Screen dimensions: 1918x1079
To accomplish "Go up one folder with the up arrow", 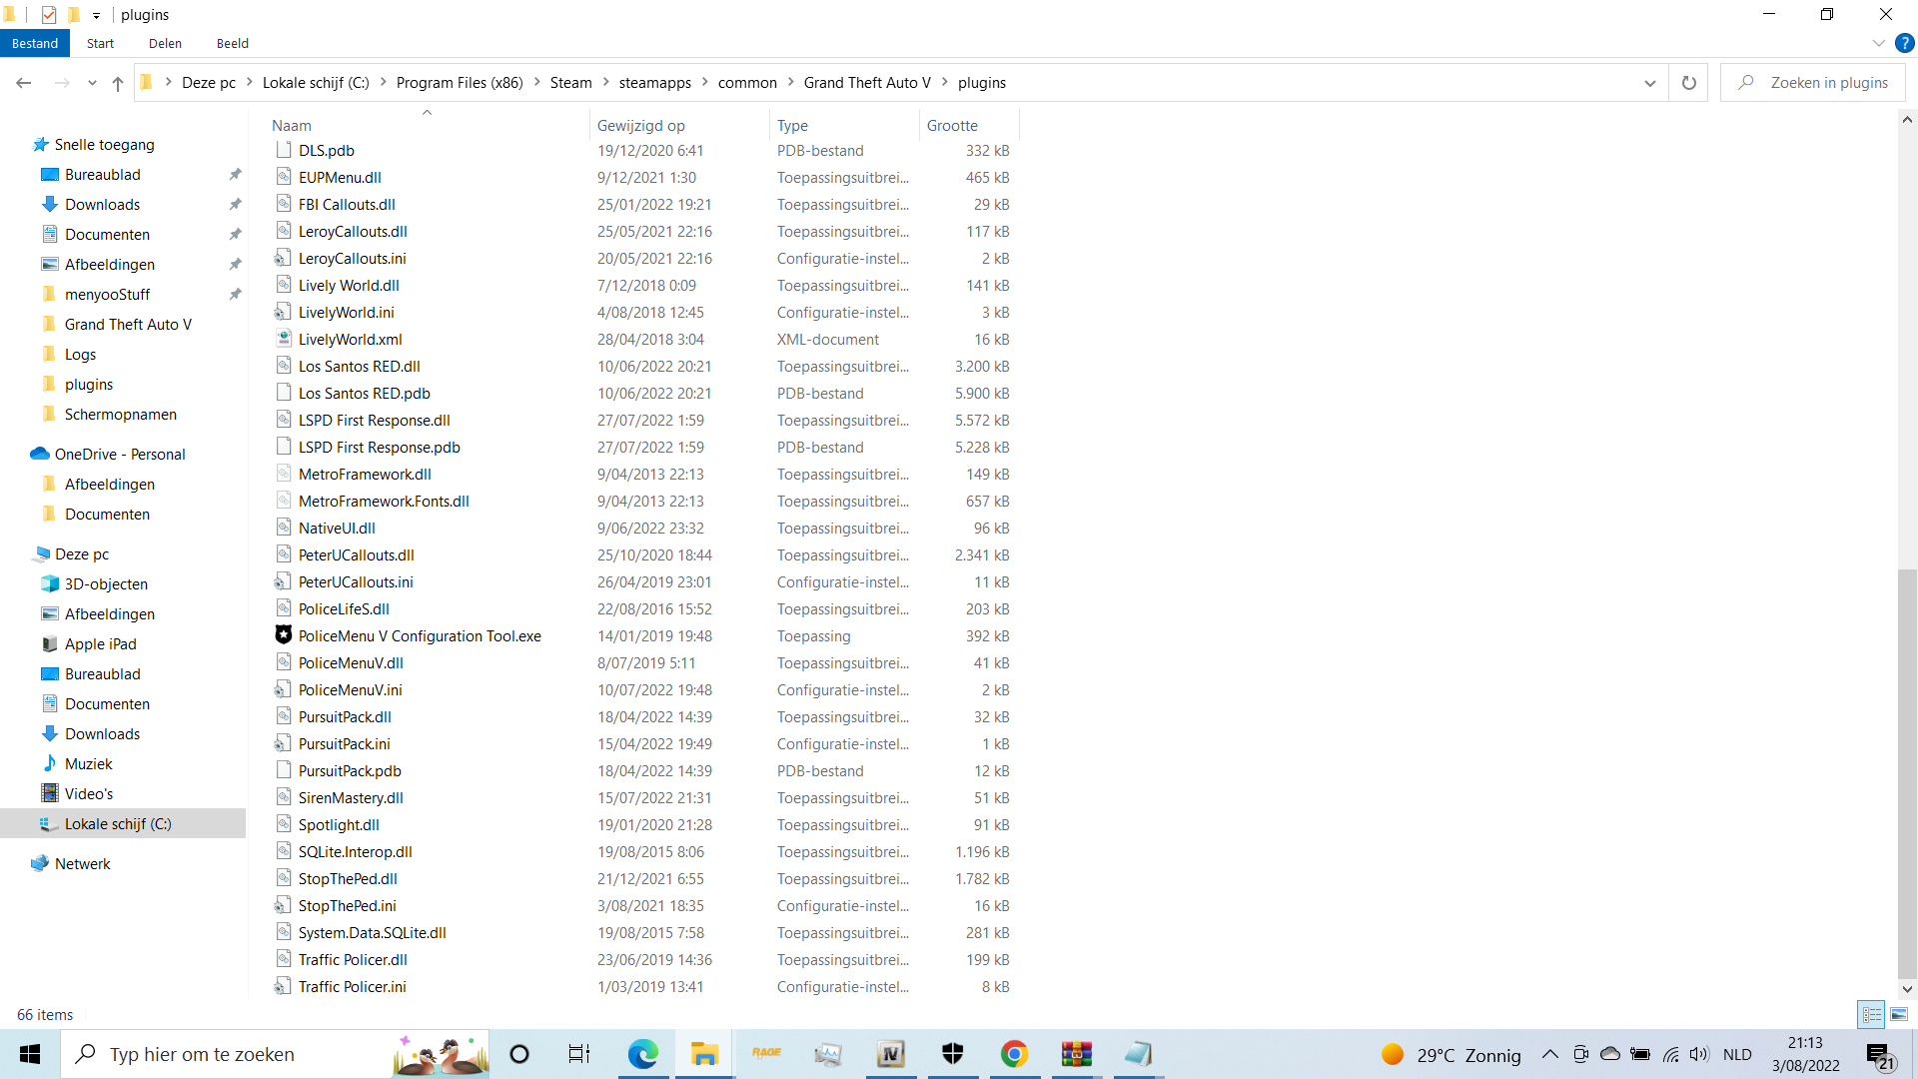I will click(x=118, y=83).
